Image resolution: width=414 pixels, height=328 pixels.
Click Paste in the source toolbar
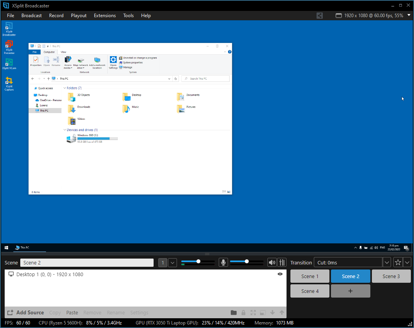[72, 313]
